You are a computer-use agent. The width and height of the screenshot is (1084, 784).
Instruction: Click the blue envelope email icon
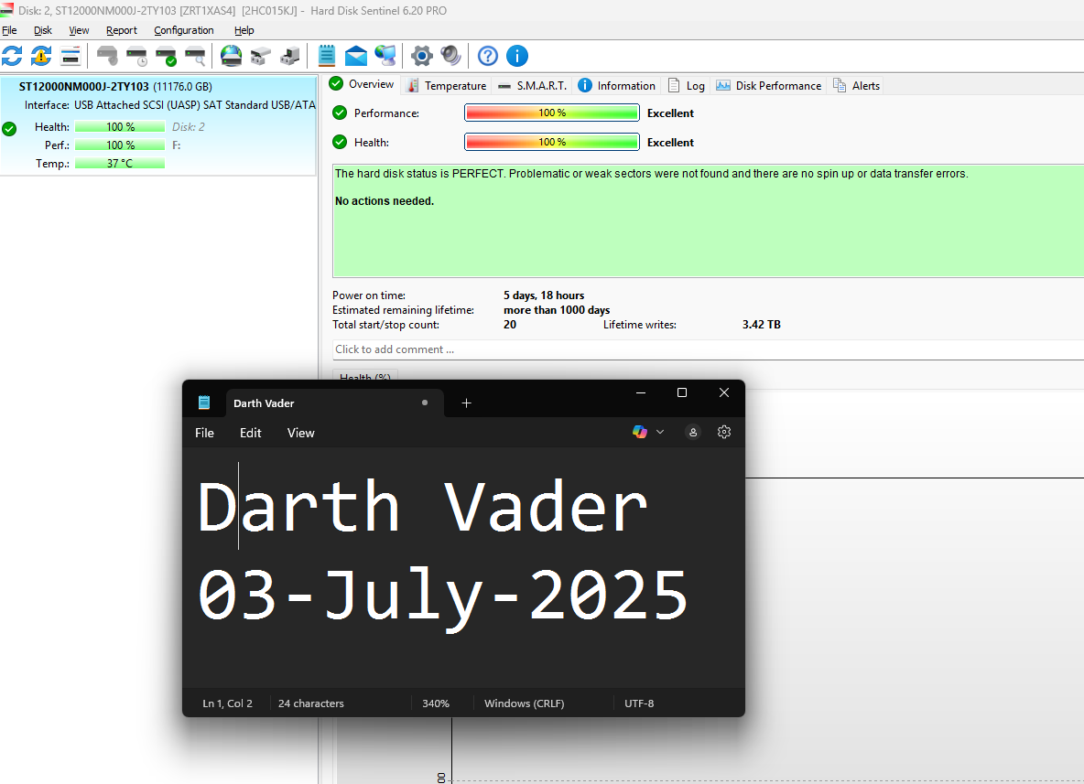coord(356,56)
